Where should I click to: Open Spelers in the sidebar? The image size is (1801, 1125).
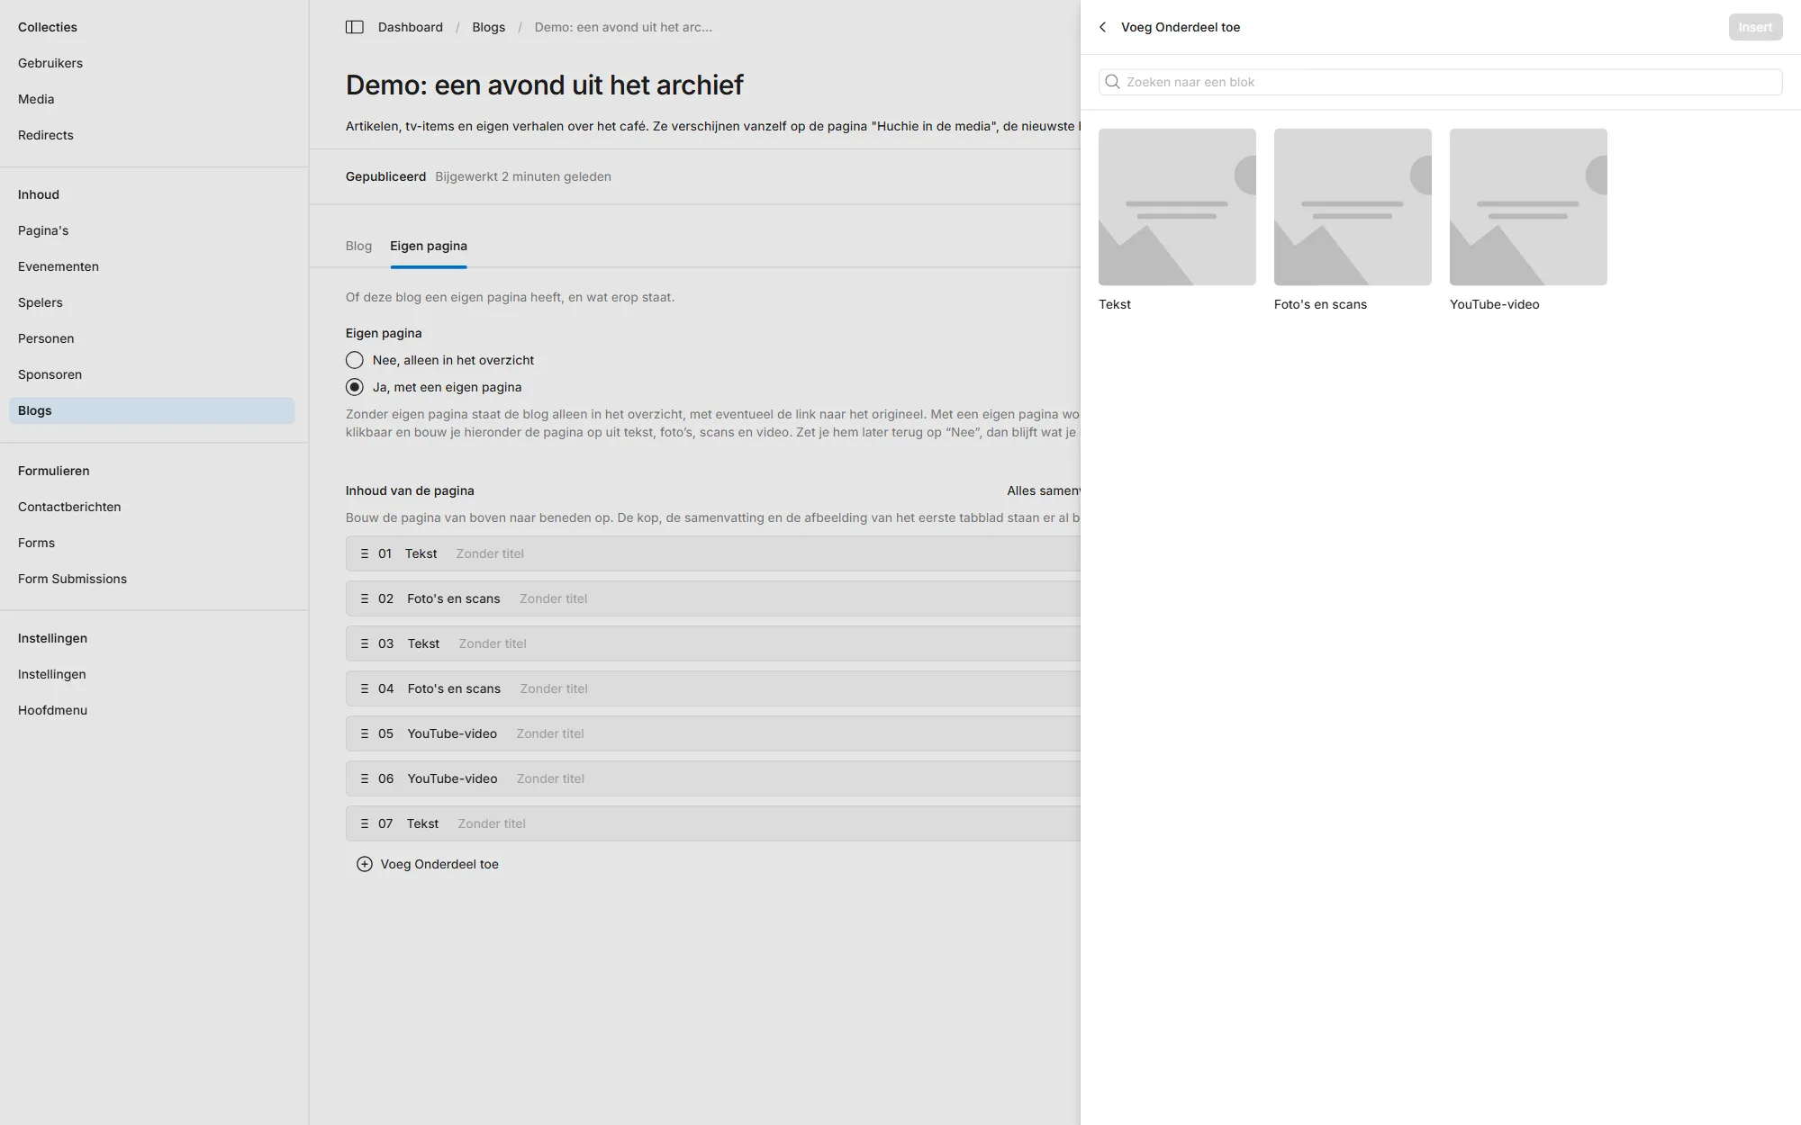point(41,302)
